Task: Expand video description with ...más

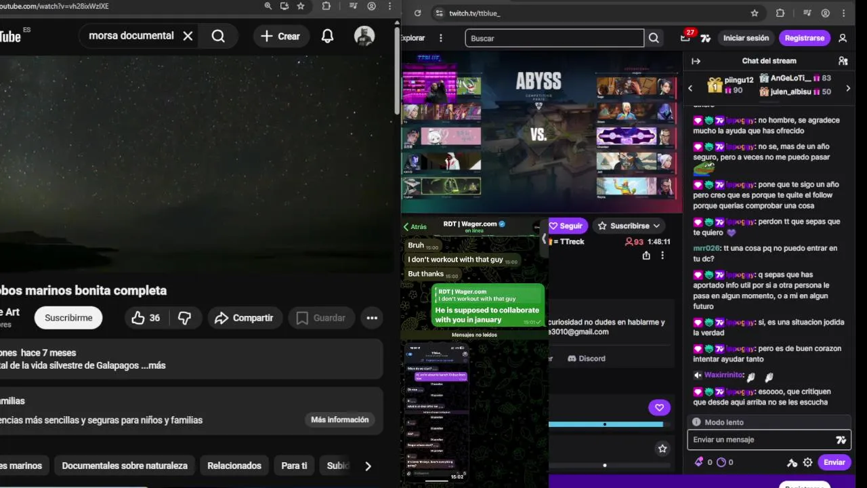Action: pos(152,365)
